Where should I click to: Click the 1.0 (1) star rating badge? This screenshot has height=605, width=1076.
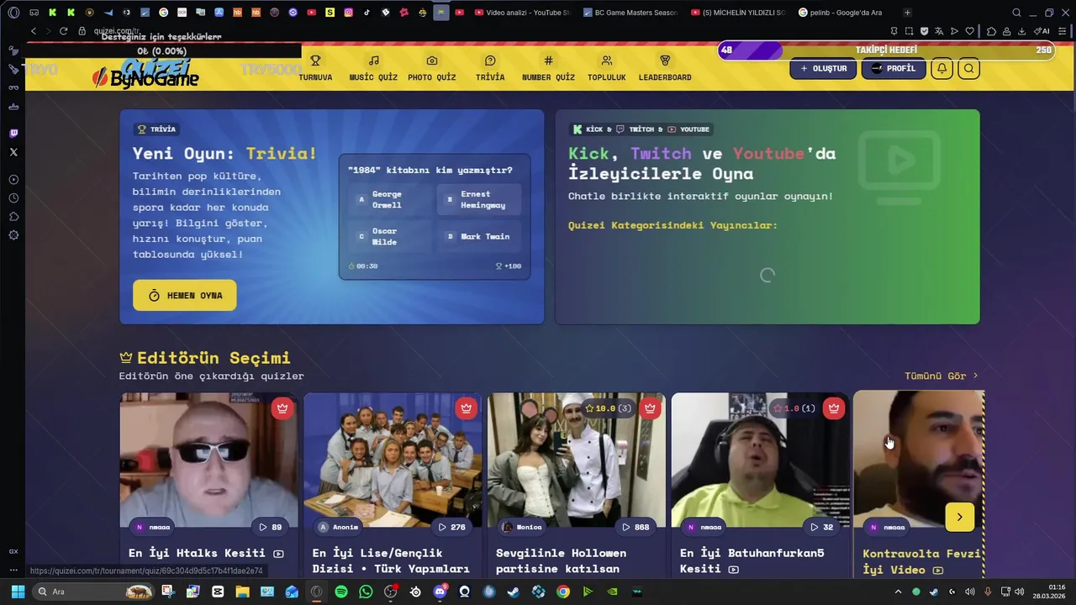click(x=794, y=408)
